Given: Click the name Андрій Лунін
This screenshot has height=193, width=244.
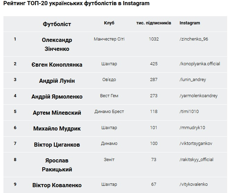Looking at the screenshot, I should tap(57, 81).
